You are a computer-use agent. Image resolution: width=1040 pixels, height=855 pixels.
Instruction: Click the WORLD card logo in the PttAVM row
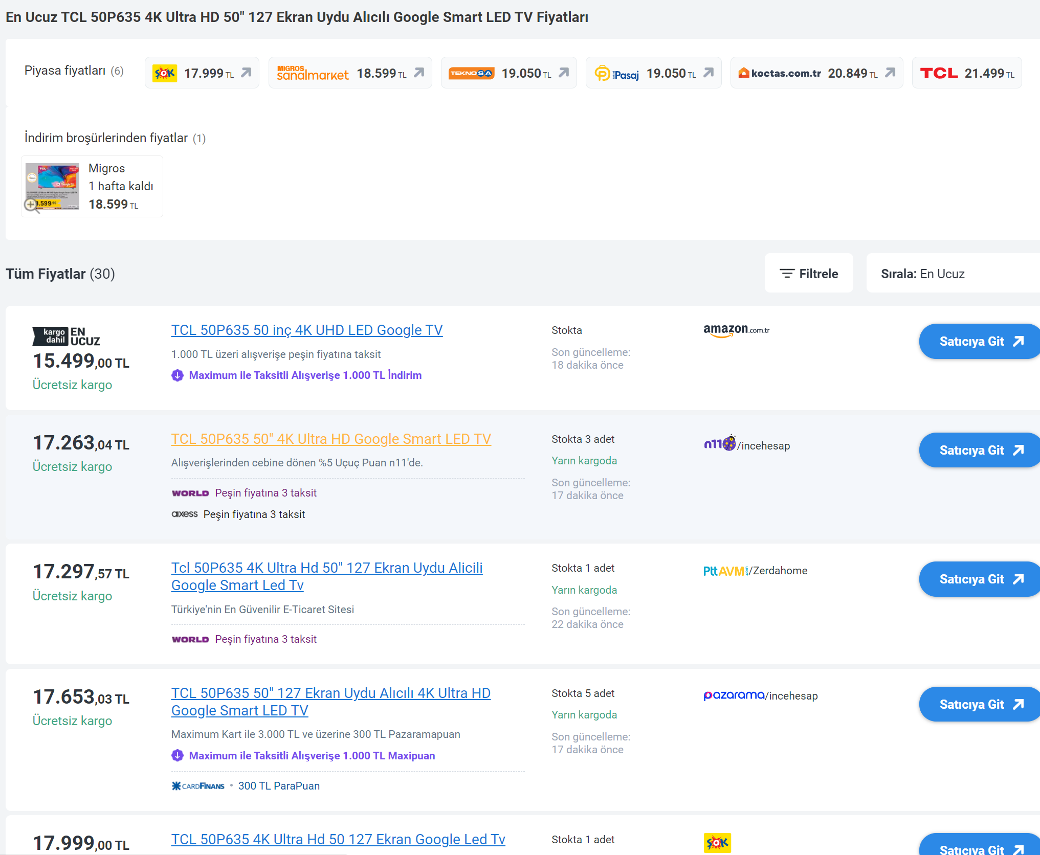[x=190, y=640]
